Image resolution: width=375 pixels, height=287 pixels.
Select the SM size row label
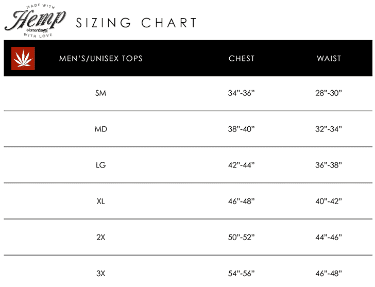pyautogui.click(x=101, y=93)
